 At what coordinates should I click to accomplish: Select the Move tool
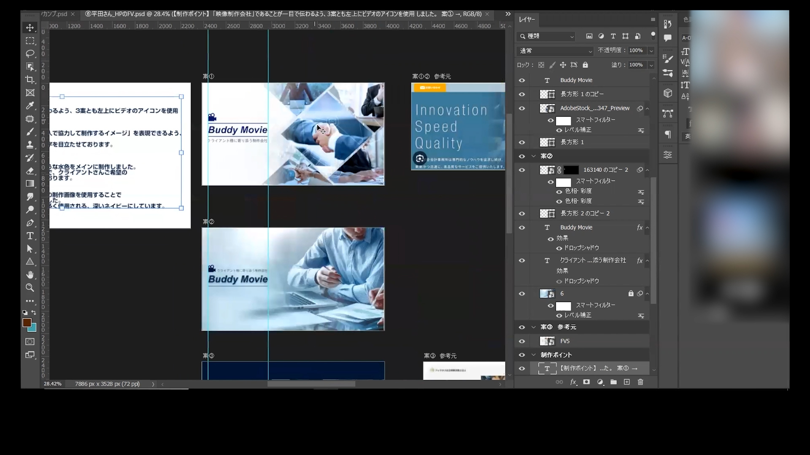pyautogui.click(x=30, y=28)
